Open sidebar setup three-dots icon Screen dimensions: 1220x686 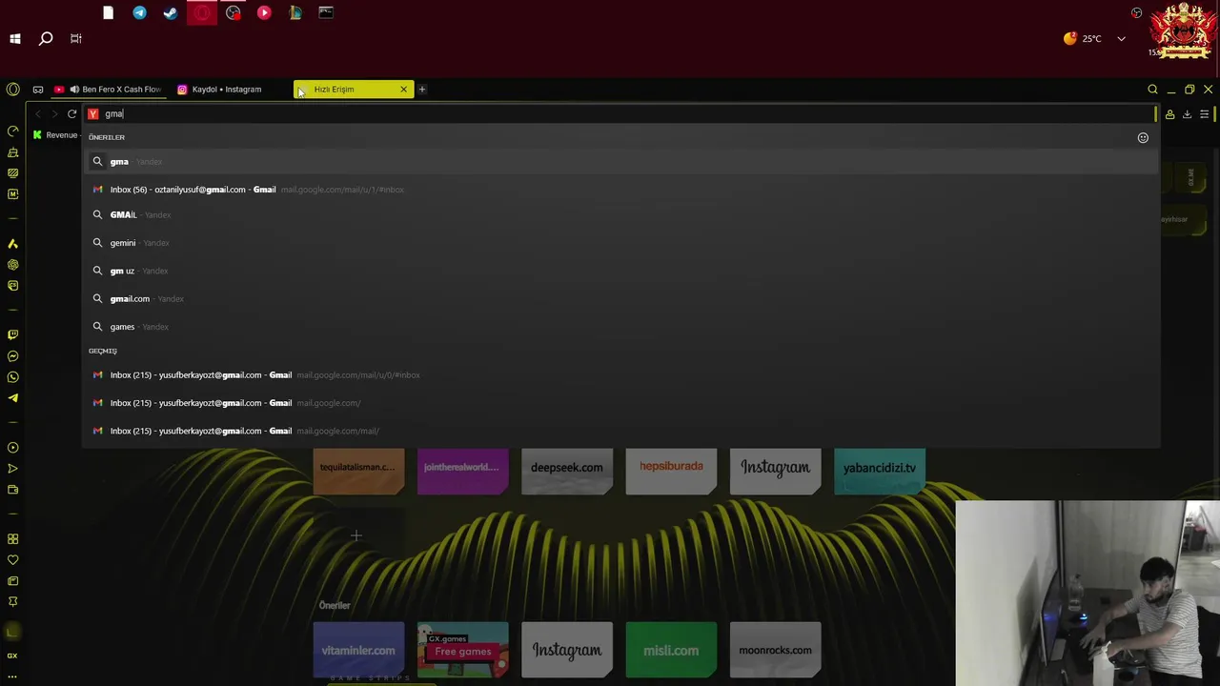12,676
